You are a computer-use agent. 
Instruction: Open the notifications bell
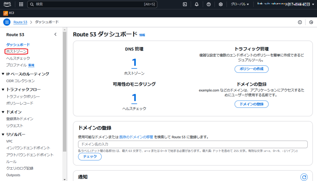197,4
